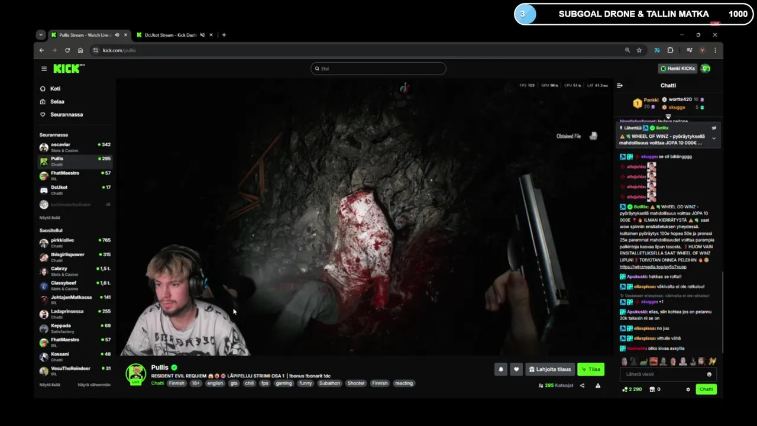Open Keppada recommended channel
Screen dimensions: 757x426
click(x=75, y=328)
